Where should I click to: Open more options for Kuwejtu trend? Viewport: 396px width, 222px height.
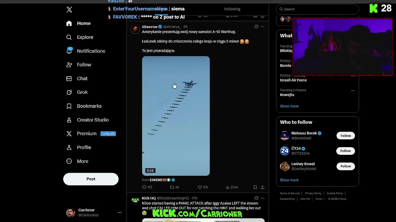[353, 91]
